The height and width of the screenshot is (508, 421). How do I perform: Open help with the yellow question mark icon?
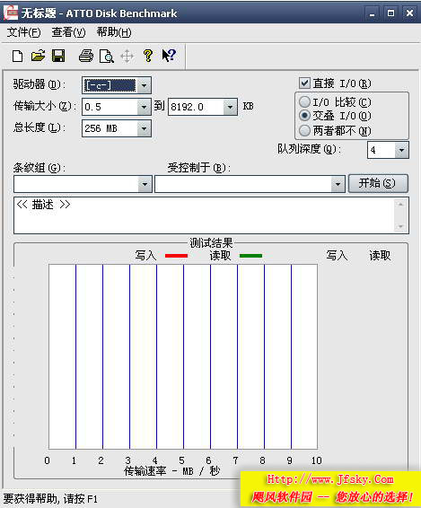pos(148,56)
